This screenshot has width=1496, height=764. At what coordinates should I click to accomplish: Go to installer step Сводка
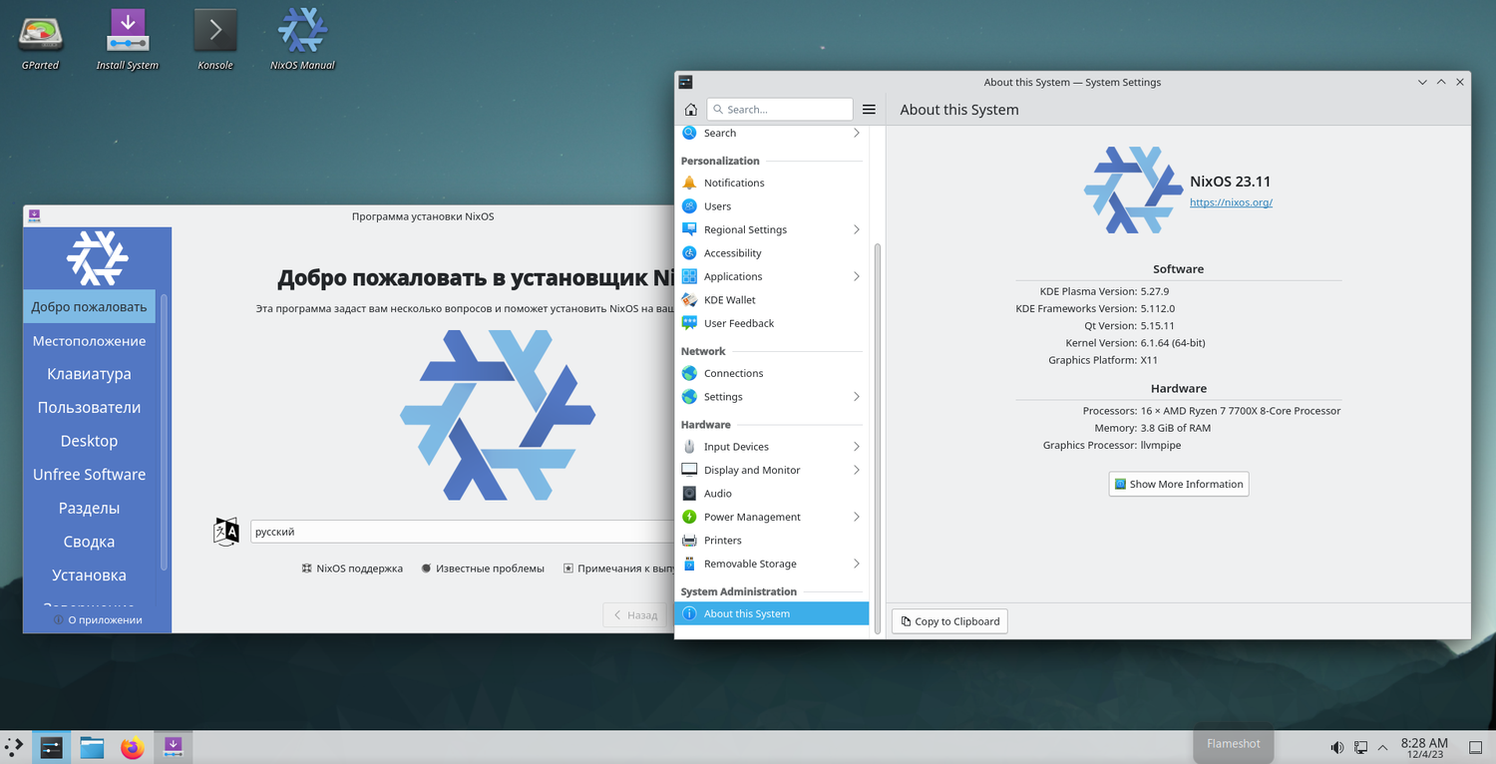[90, 542]
